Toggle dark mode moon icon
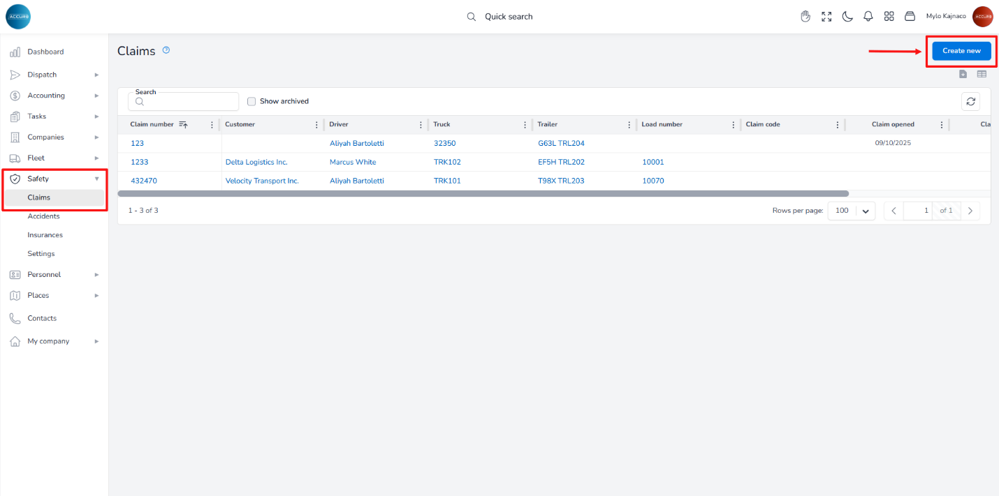This screenshot has height=496, width=999. tap(847, 17)
